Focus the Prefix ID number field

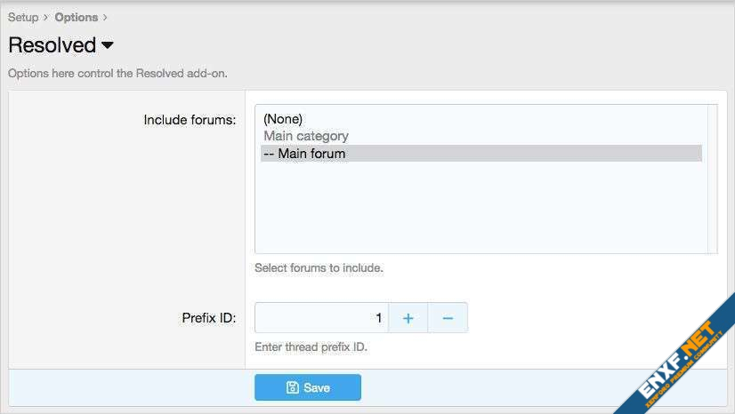tap(322, 318)
